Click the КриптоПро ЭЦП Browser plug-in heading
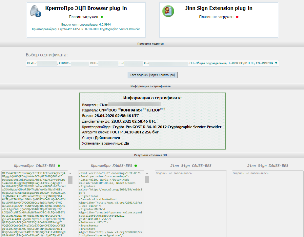Viewport: 304px width, 237px height. tap(86, 8)
